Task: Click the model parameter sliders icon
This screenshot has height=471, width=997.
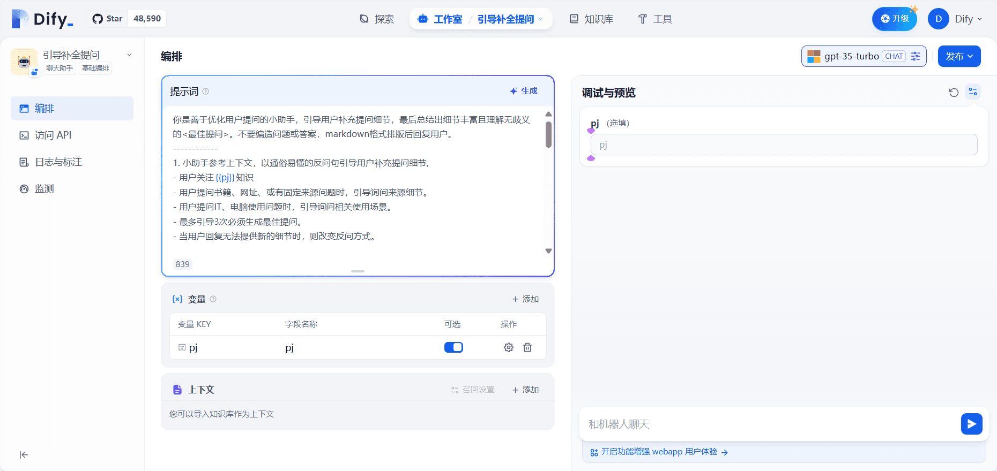Action: (x=916, y=56)
